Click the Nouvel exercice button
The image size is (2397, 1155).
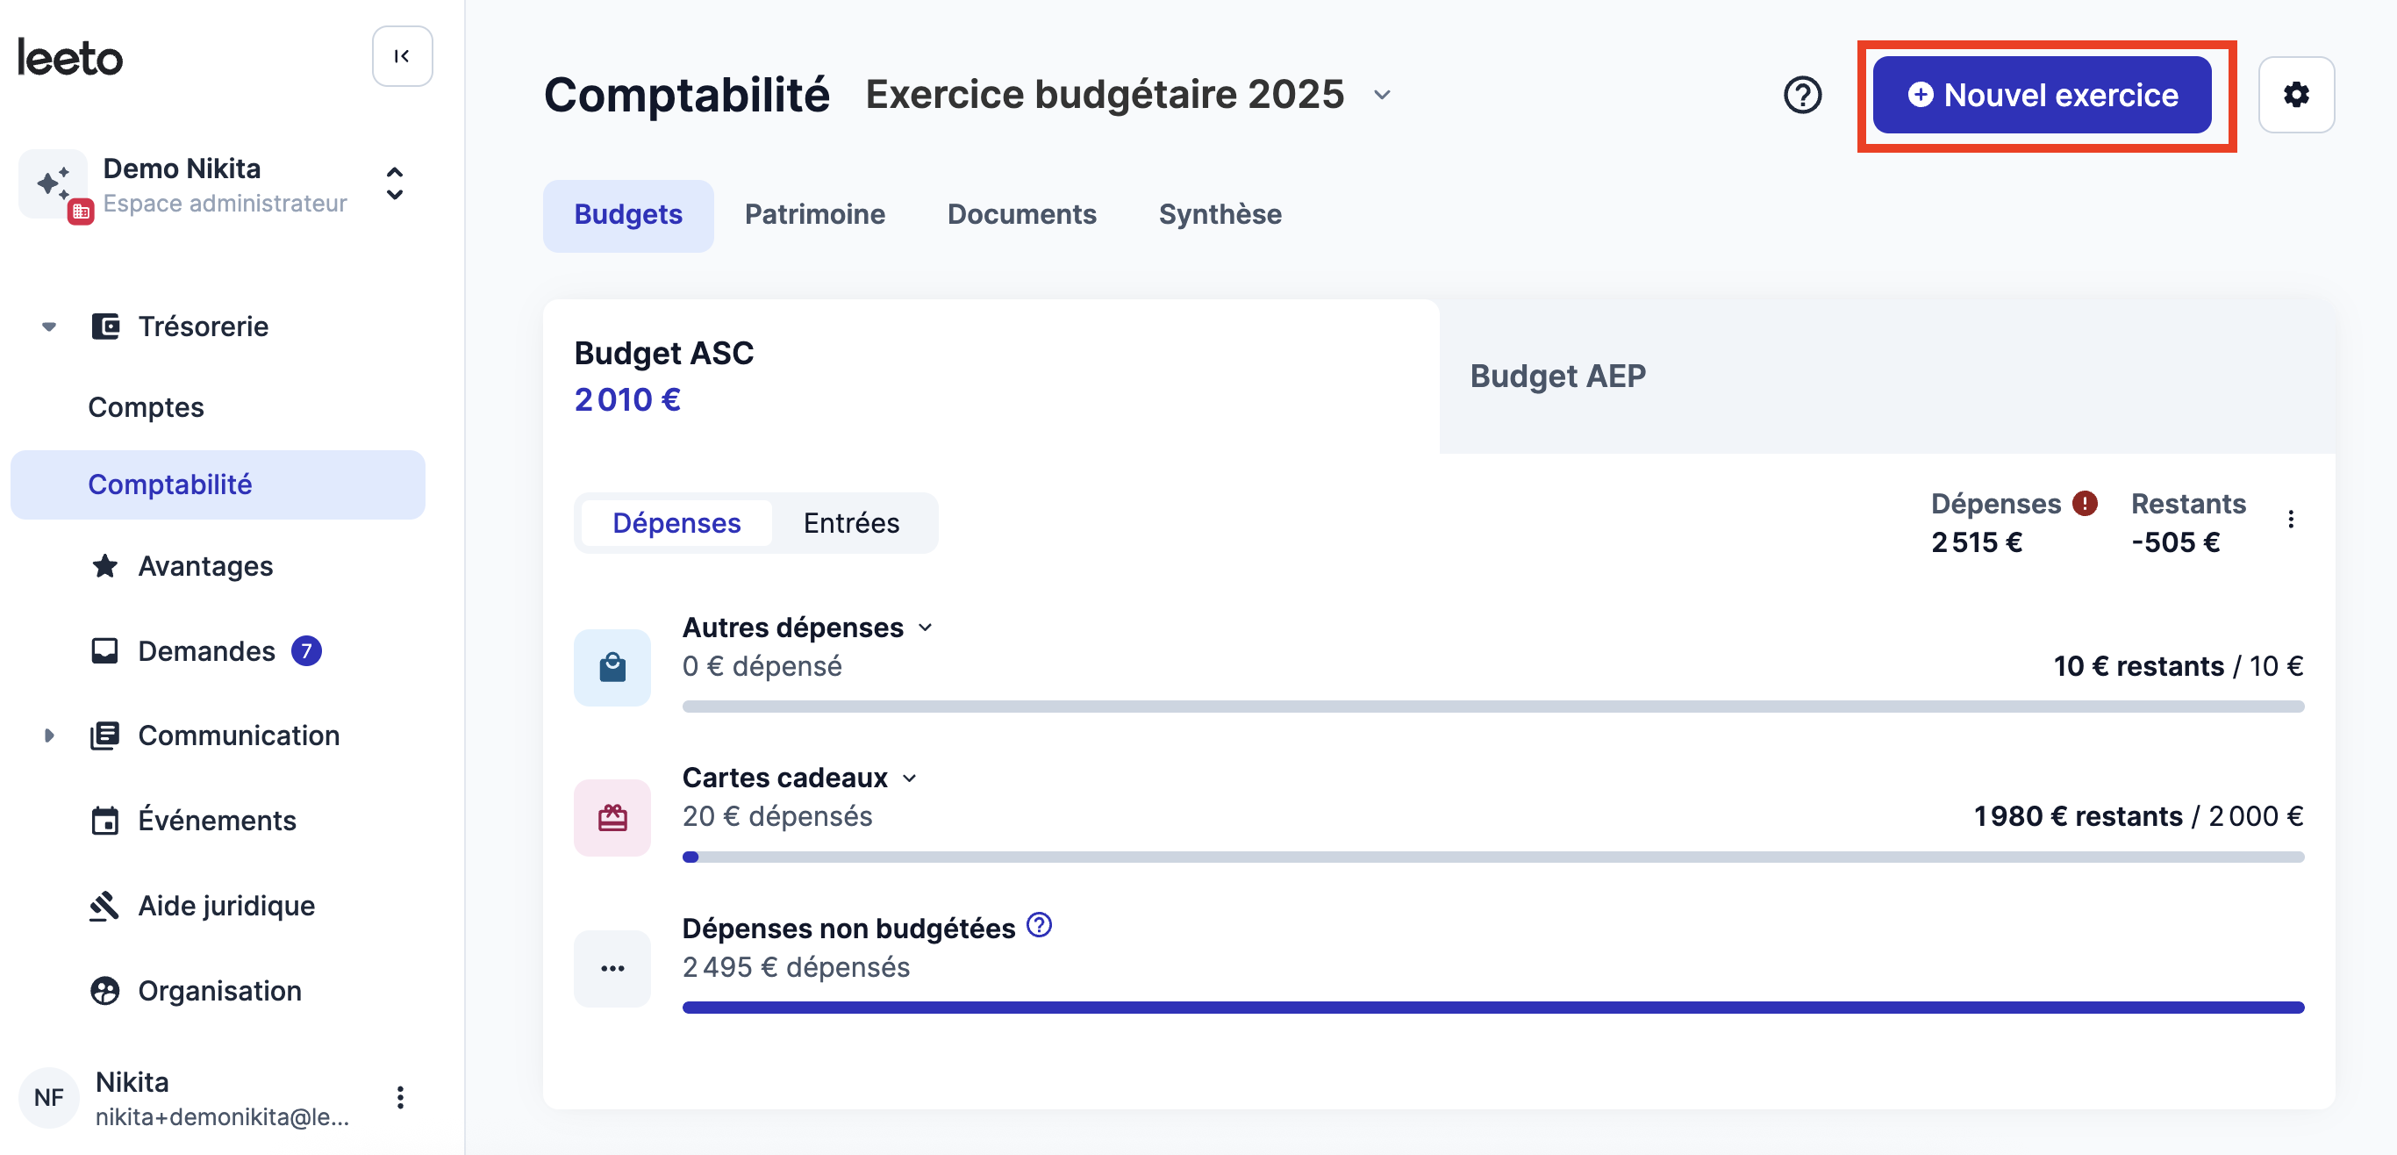2043,95
